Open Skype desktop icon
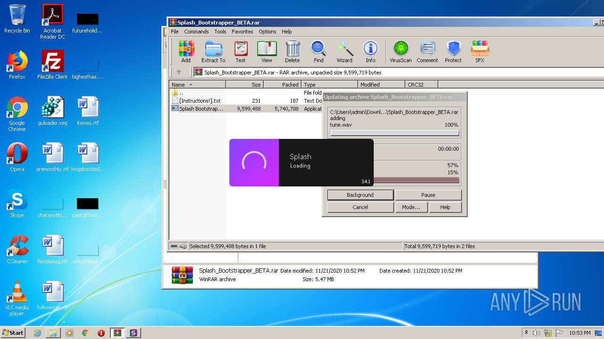This screenshot has width=604, height=339. click(17, 203)
